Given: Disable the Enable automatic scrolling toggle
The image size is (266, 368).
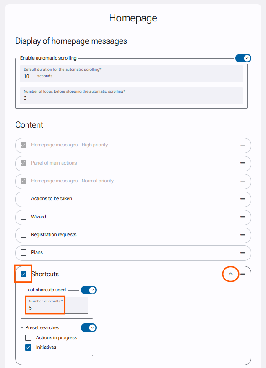Looking at the screenshot, I should click(243, 58).
